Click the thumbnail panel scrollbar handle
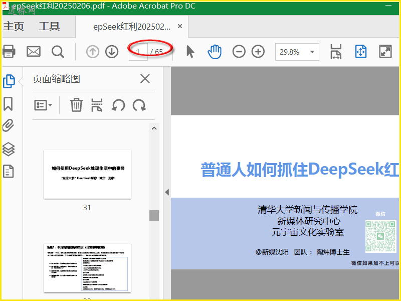401x301 pixels. point(154,216)
